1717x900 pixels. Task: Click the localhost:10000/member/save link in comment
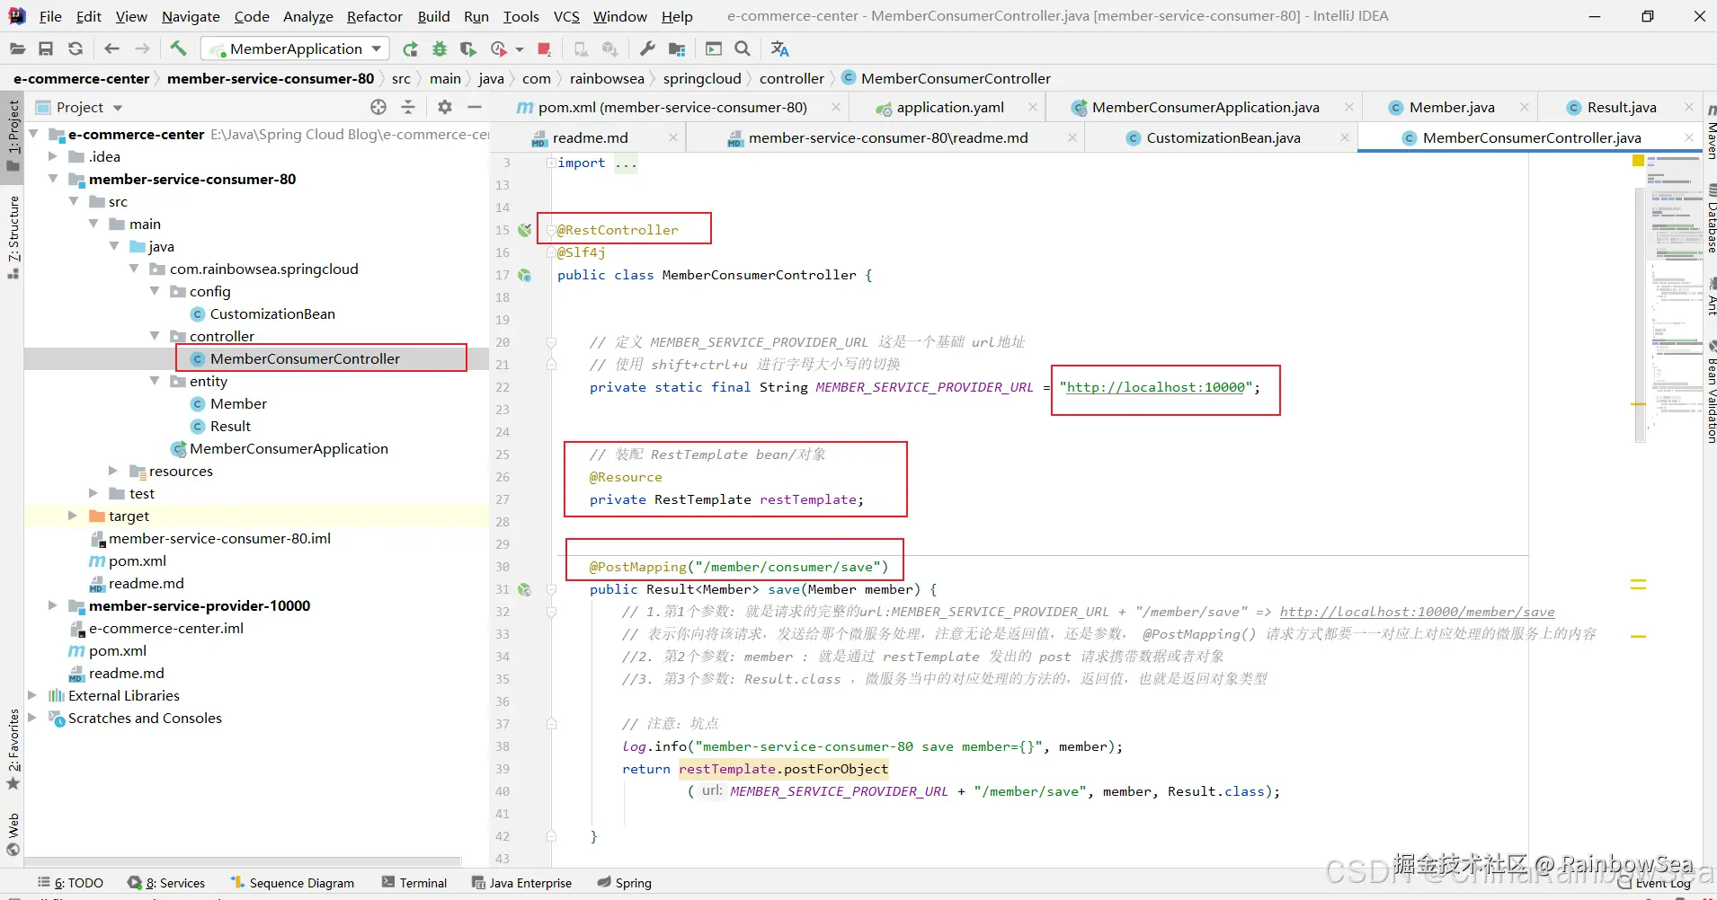coord(1417,612)
